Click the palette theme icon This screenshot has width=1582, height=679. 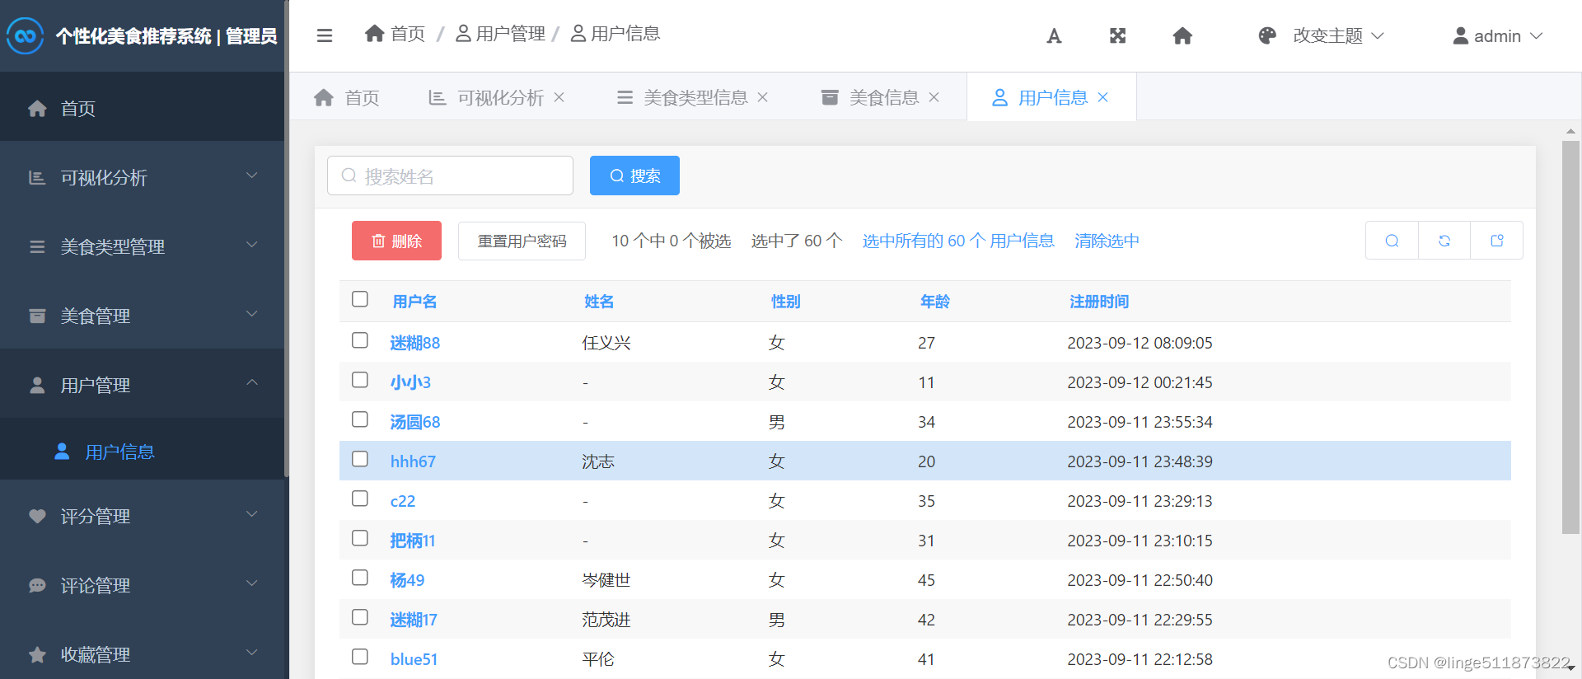1267,35
